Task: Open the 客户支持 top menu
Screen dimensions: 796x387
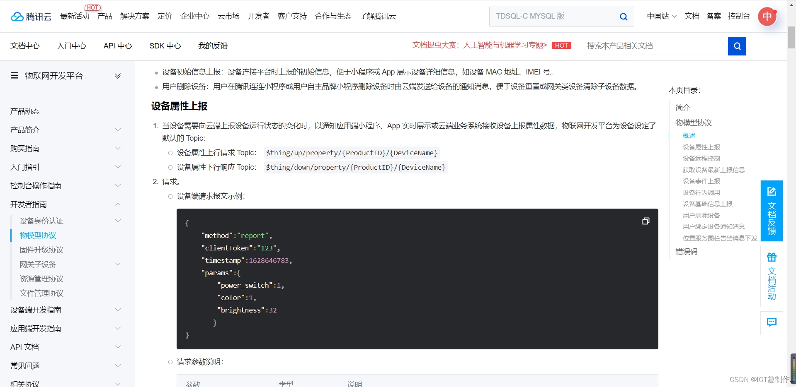Action: pyautogui.click(x=292, y=16)
